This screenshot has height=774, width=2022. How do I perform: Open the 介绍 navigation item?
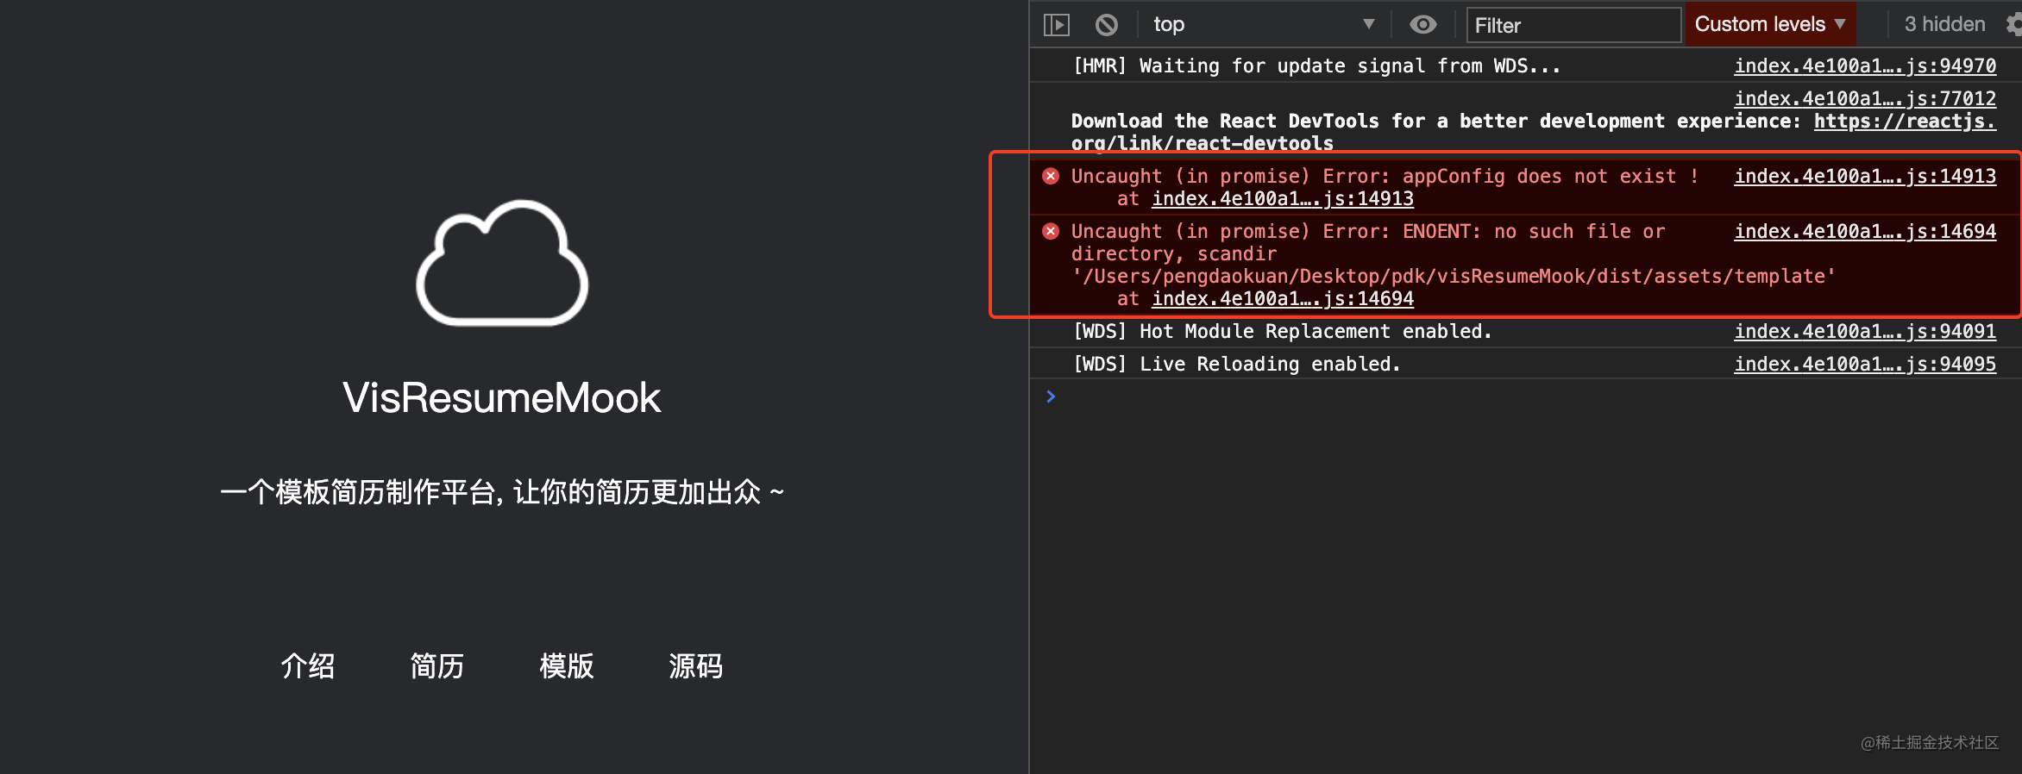tap(308, 665)
